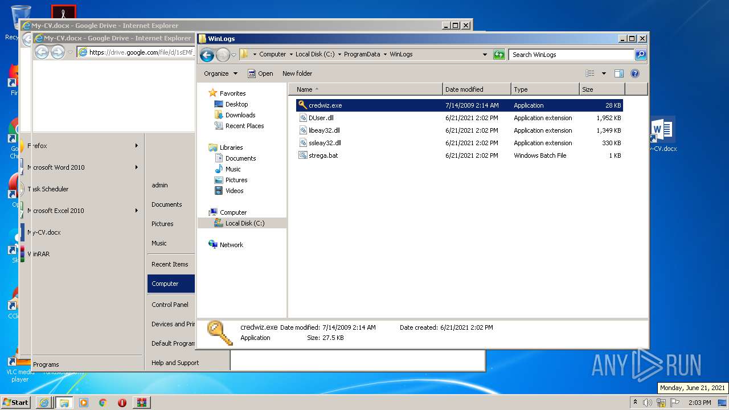The image size is (729, 410).
Task: Click the Computer breadcrumb in the address bar
Action: click(x=272, y=55)
